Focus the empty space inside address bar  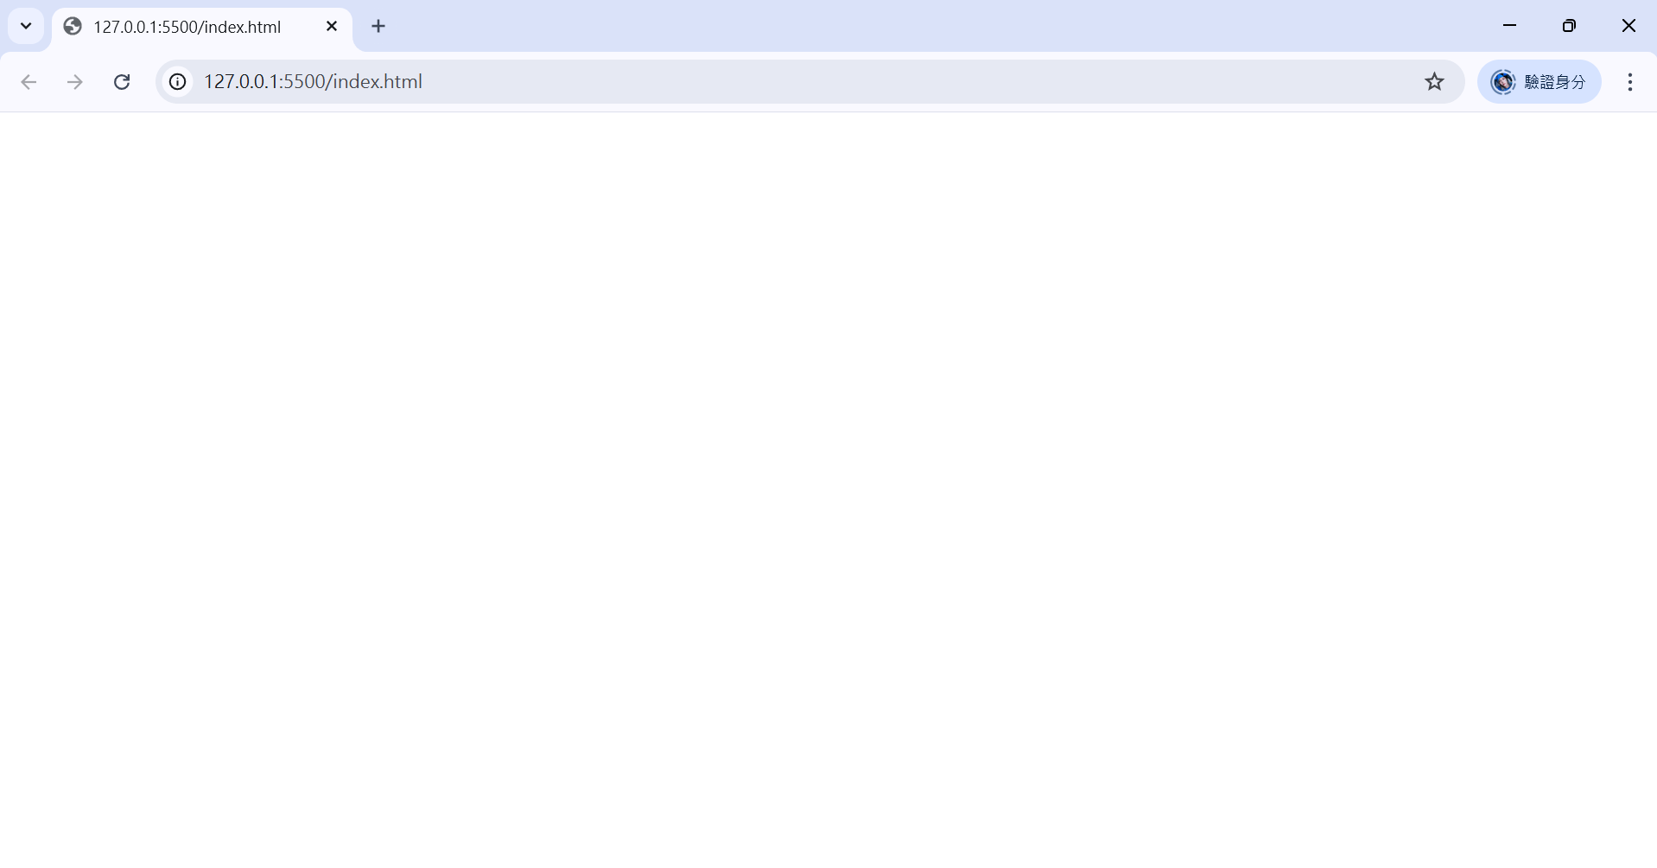click(x=916, y=82)
